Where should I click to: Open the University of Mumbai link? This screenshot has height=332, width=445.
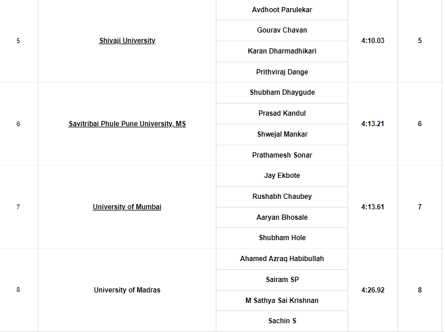coord(127,207)
